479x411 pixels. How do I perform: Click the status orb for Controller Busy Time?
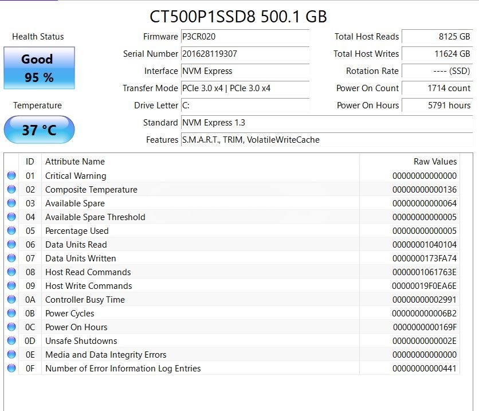click(x=11, y=299)
